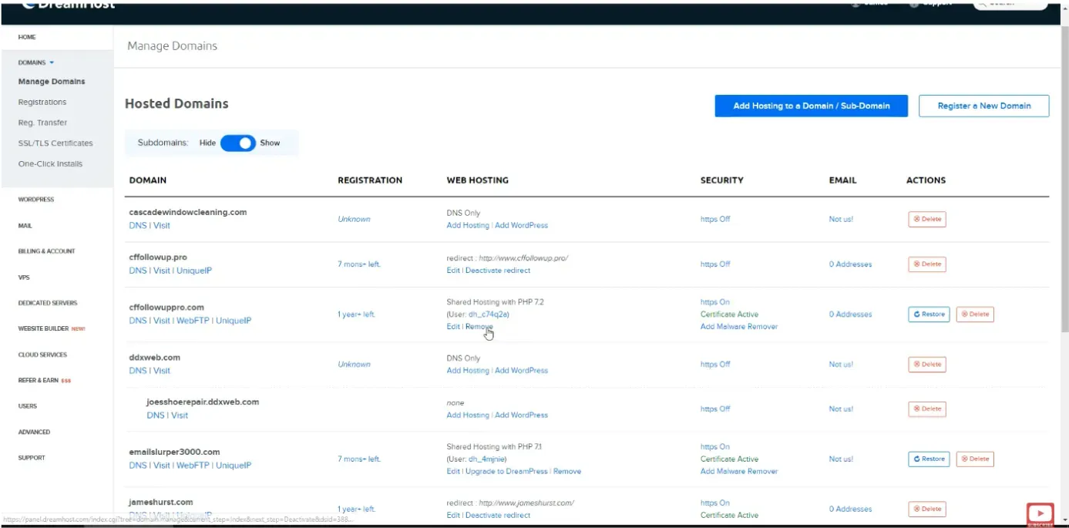
Task: Select the cffollowuppro.com domain name text
Action: 166,308
